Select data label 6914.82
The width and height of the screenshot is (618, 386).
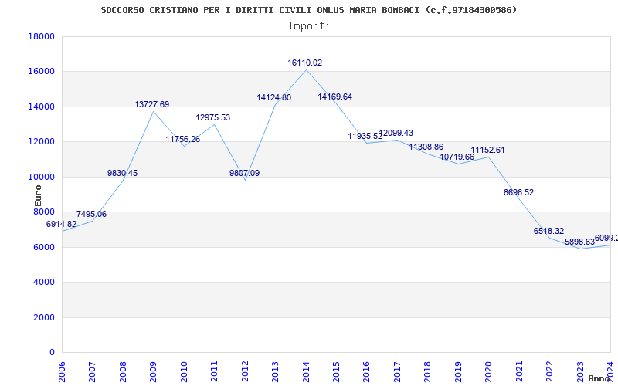[62, 224]
